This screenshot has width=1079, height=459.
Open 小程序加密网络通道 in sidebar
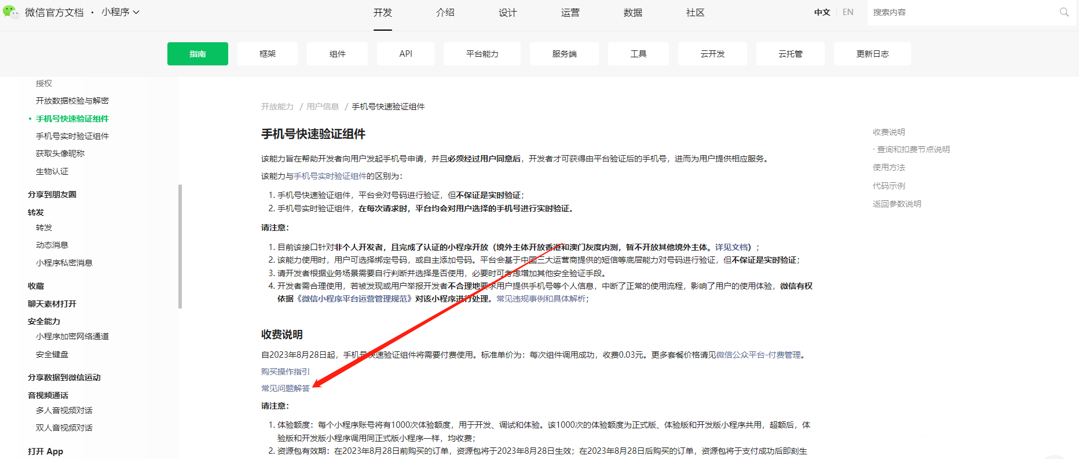[72, 336]
